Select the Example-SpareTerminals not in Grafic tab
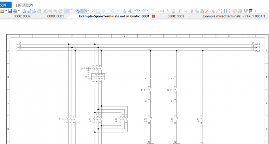Screen dimensions: 269x144 114,16
